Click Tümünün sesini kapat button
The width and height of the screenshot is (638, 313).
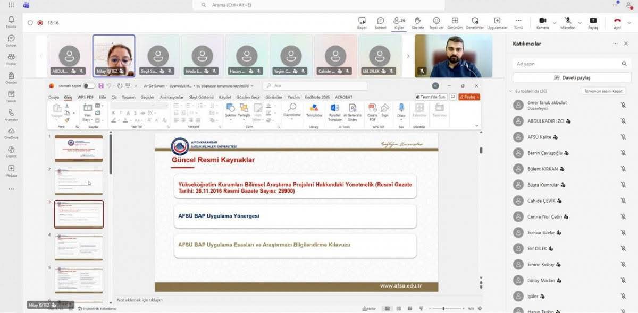point(603,91)
